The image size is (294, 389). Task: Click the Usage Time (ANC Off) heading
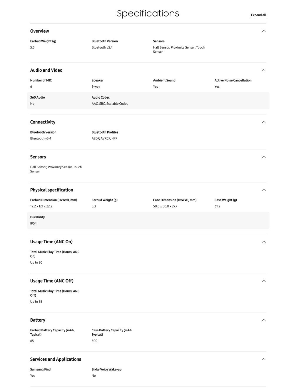[52, 281]
